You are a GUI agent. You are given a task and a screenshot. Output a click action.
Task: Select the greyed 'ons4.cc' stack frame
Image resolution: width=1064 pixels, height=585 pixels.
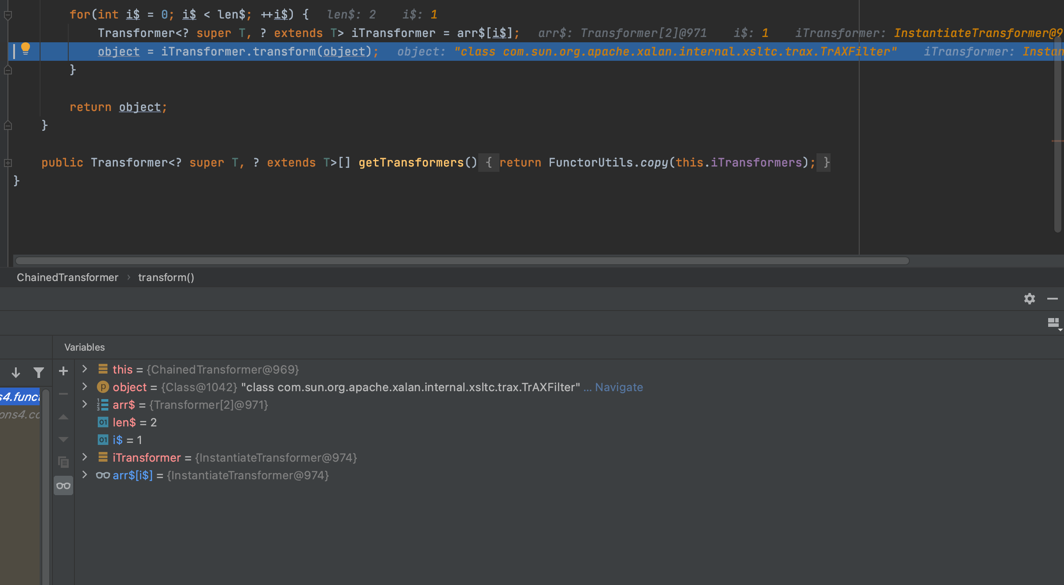pos(20,415)
